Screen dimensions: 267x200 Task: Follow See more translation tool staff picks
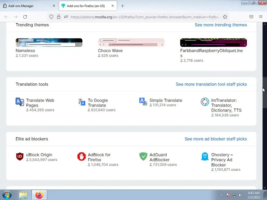point(211,84)
